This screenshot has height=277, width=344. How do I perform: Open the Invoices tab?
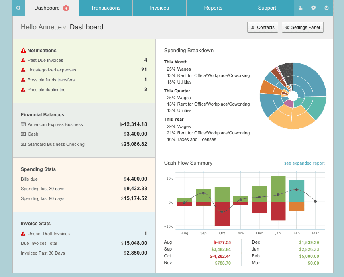click(159, 8)
